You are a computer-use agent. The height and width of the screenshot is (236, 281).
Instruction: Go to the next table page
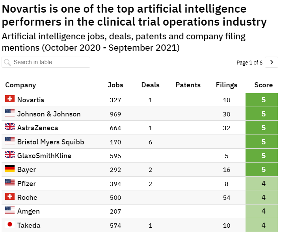tap(272, 62)
